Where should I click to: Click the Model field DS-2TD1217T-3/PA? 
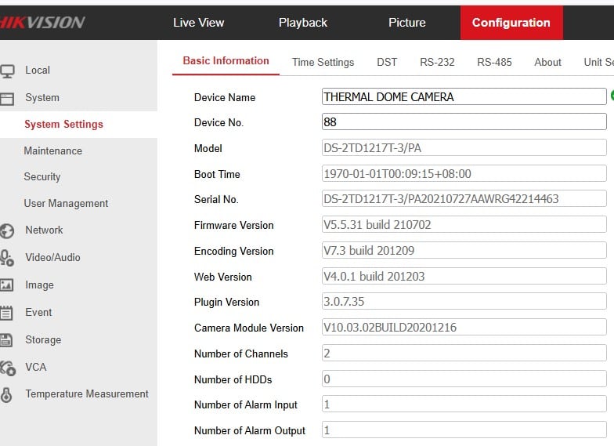464,147
